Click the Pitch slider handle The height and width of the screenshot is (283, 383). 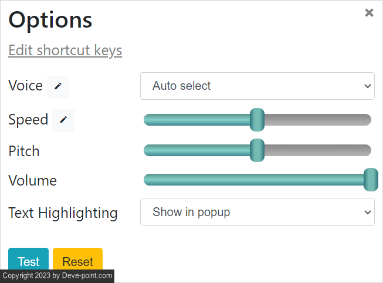pos(257,150)
